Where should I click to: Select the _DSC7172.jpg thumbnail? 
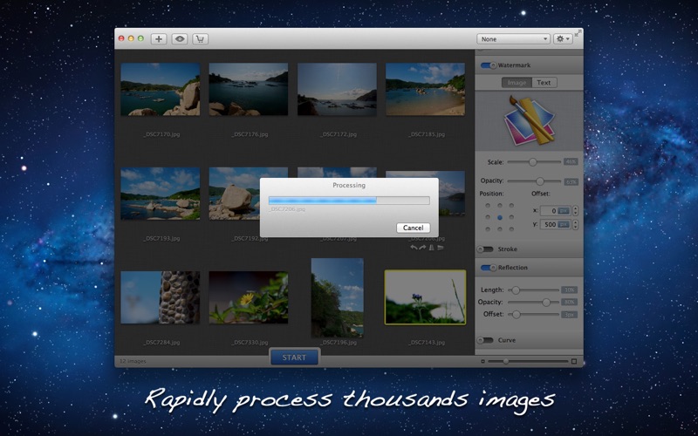pyautogui.click(x=337, y=90)
